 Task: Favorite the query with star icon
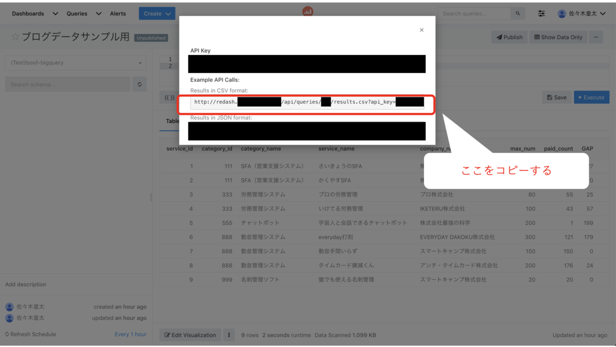coord(15,37)
